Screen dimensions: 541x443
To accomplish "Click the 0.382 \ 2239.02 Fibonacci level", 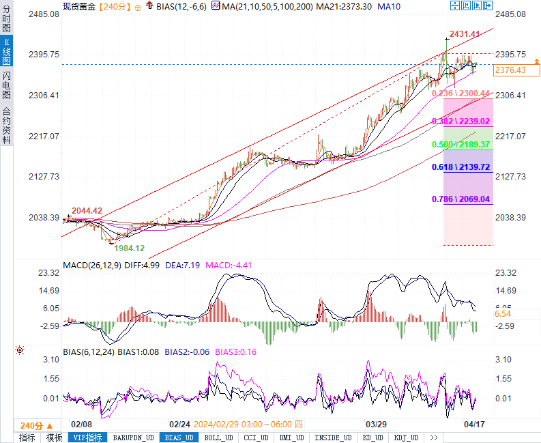I will tap(460, 122).
